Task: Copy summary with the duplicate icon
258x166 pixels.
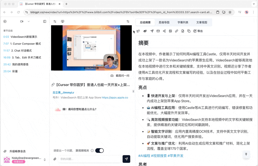Action: tap(189, 31)
